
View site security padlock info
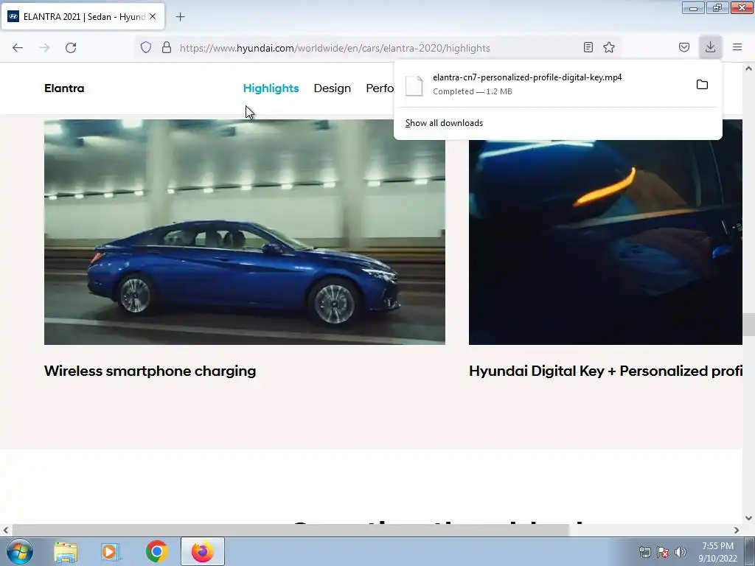tap(167, 47)
